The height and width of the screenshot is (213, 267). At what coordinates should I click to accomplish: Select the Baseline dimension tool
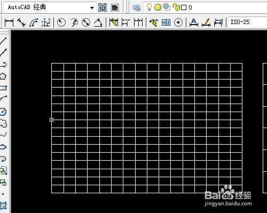point(126,22)
